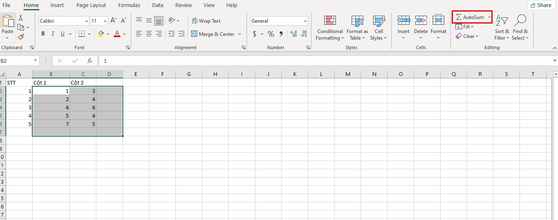Click the Share button

point(541,5)
